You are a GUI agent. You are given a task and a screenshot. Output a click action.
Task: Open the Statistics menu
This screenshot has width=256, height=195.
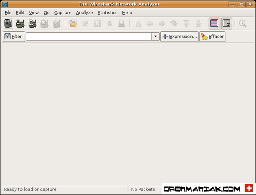108,13
